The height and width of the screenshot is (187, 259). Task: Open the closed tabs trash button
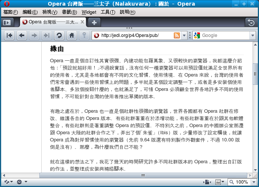point(251,22)
